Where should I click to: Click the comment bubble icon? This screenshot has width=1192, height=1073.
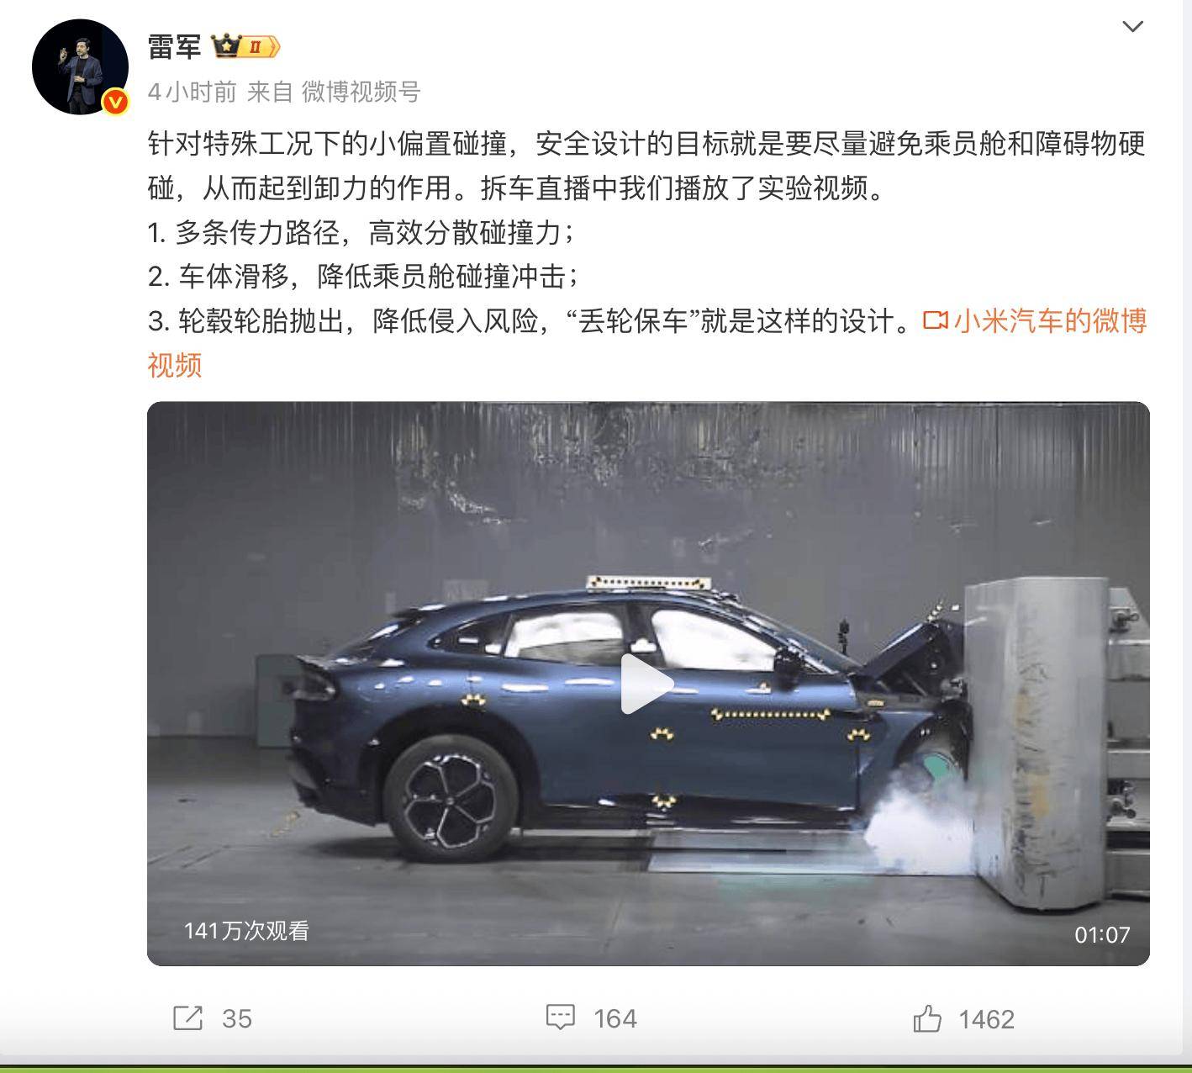tap(561, 1017)
